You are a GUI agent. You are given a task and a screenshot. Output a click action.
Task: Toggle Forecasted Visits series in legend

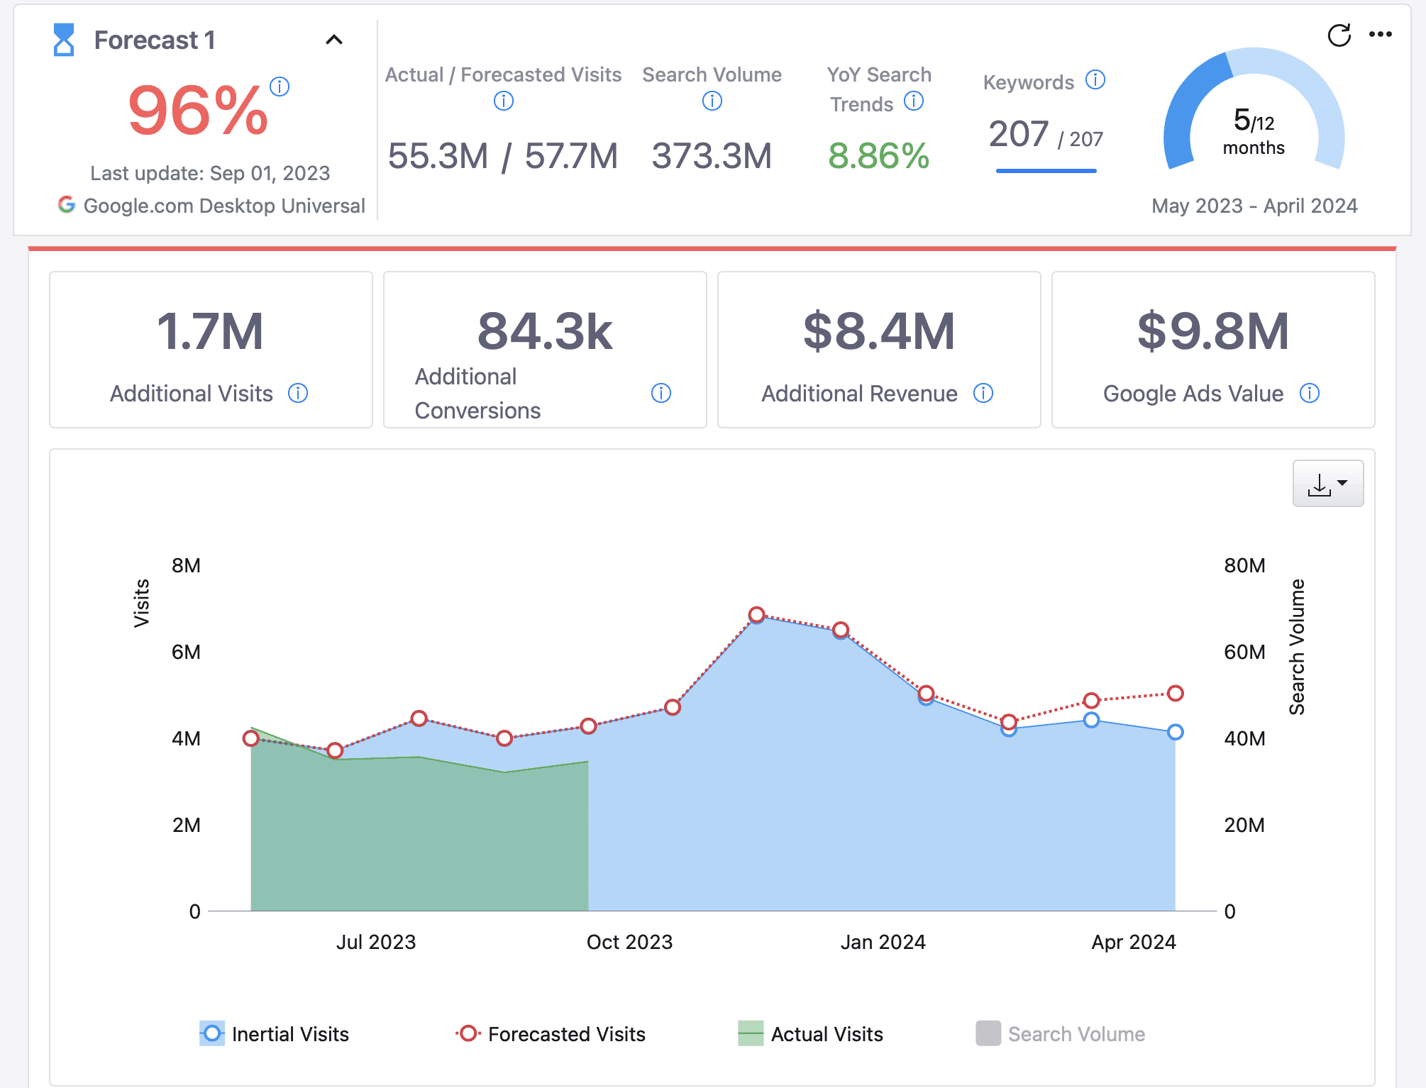coord(551,1033)
